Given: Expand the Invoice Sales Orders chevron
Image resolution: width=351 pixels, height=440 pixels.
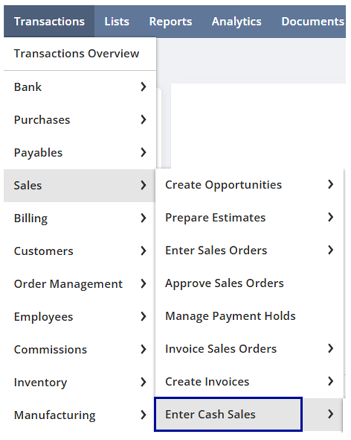Looking at the screenshot, I should pos(331,349).
